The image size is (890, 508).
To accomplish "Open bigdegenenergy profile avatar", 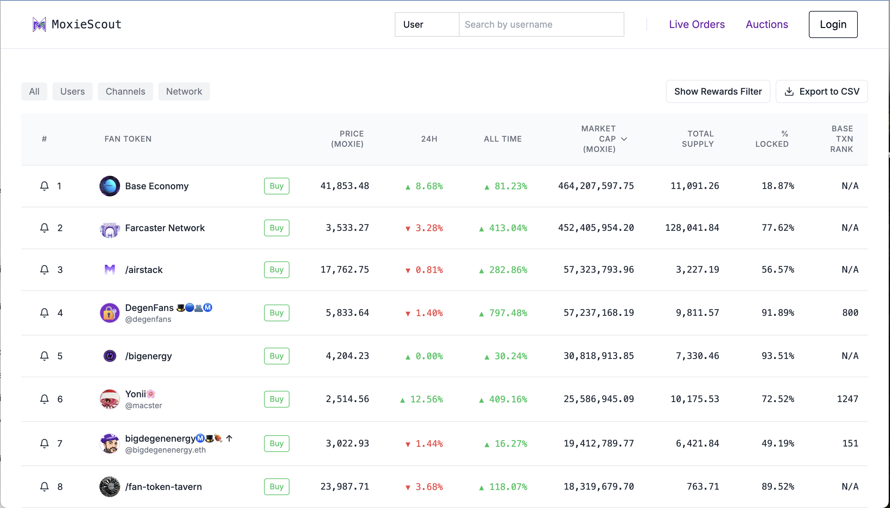I will [x=109, y=443].
